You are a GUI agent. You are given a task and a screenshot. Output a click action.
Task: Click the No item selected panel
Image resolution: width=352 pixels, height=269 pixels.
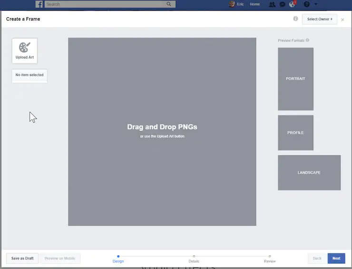click(29, 76)
